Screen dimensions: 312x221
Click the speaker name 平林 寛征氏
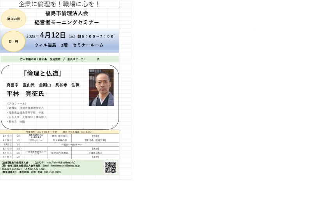pos(26,94)
